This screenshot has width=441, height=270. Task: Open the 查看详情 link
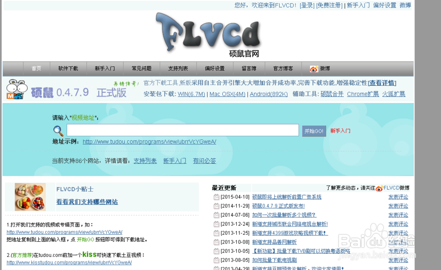382,83
